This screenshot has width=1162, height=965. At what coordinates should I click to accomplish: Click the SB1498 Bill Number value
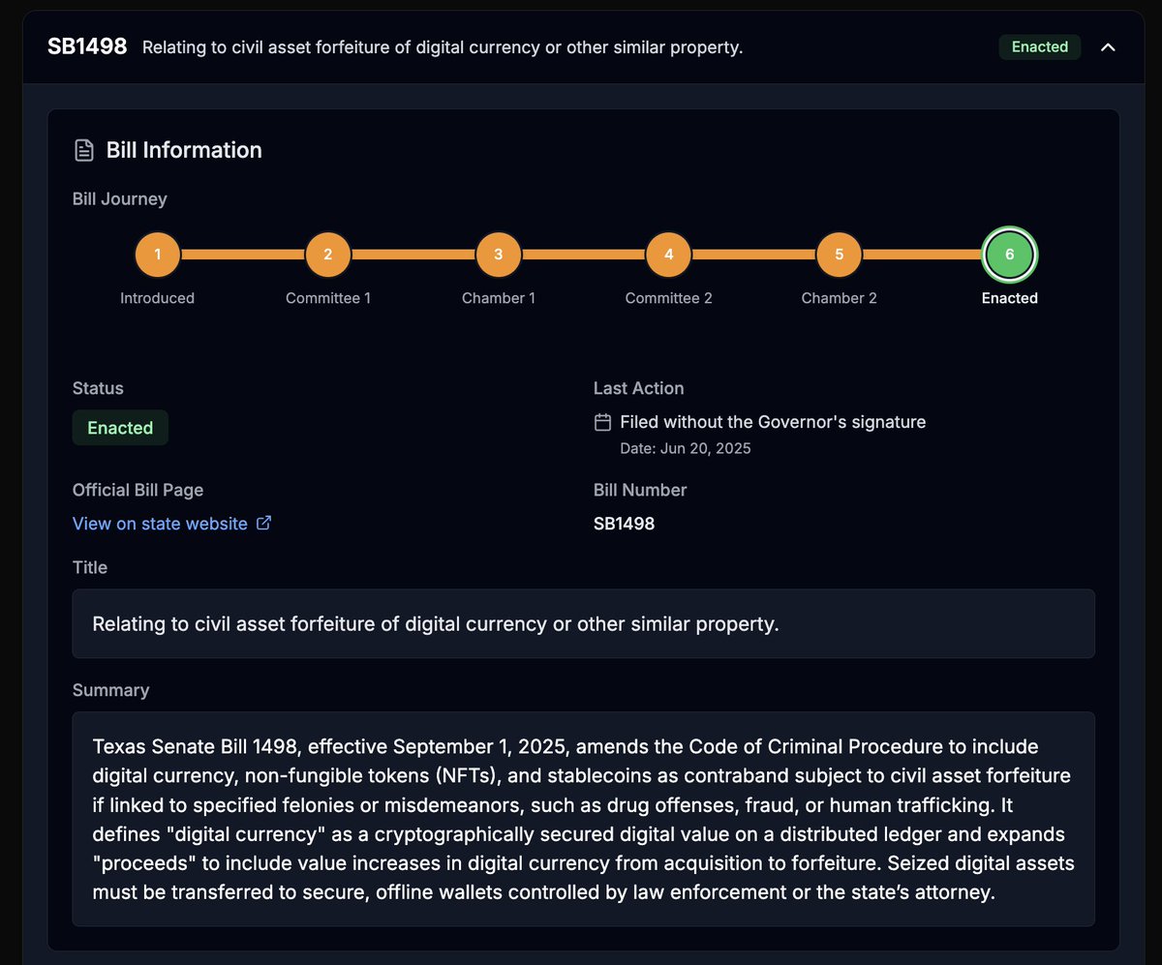click(x=624, y=523)
